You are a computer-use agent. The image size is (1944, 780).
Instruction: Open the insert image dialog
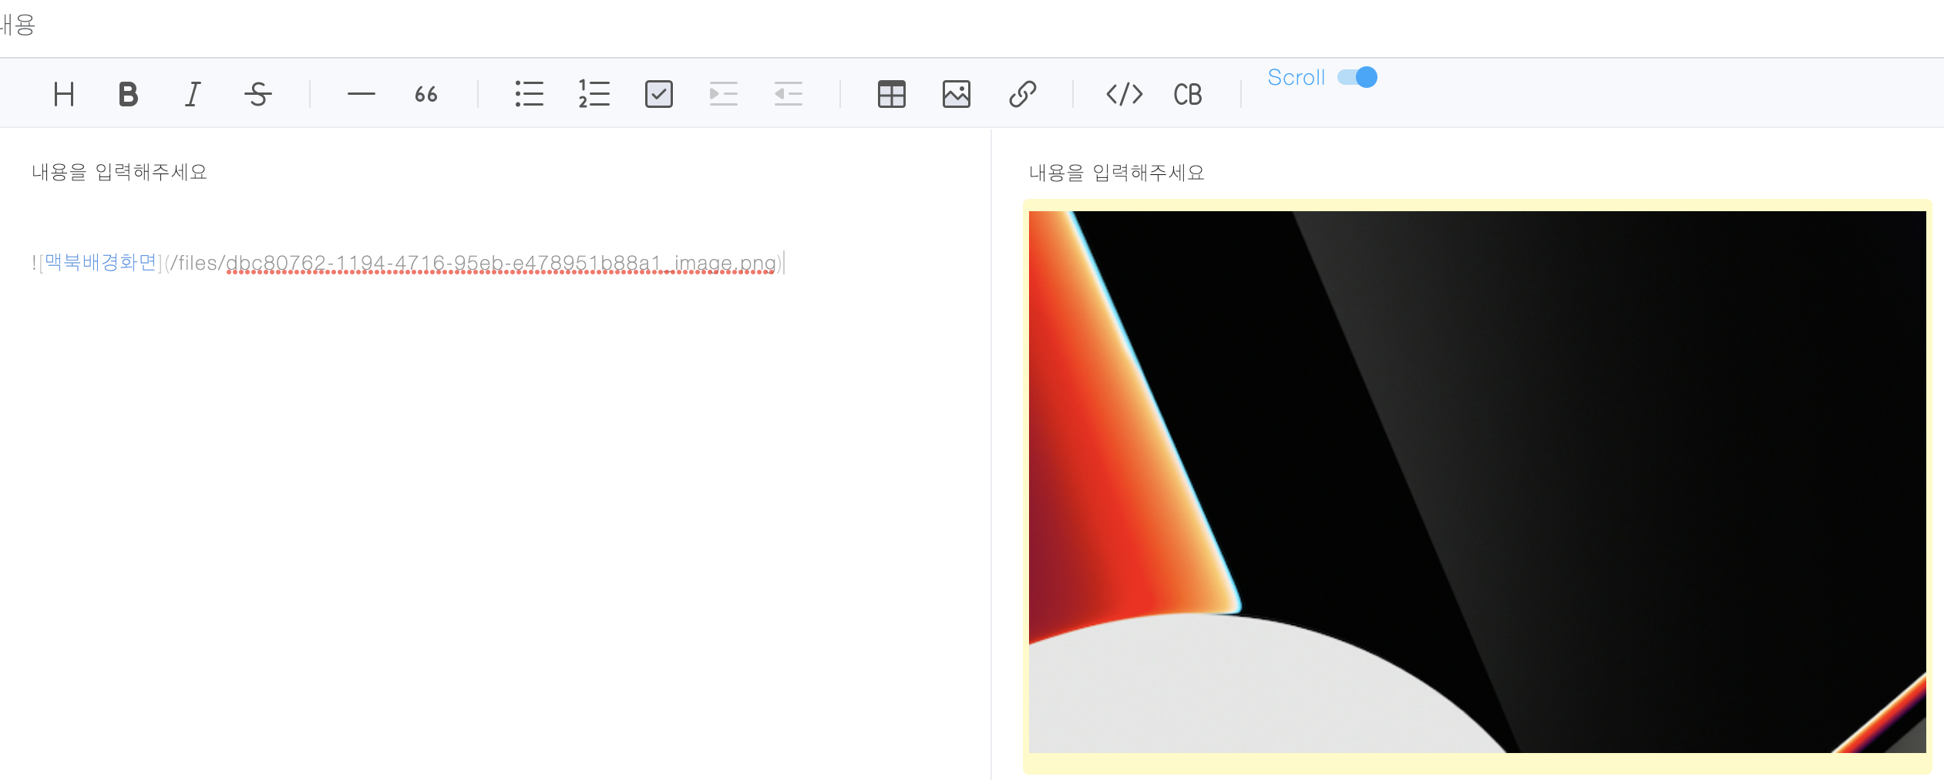pyautogui.click(x=957, y=95)
